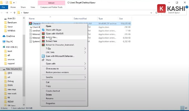Click the Microsoft Defender shield icon
This screenshot has height=111, width=189.
(43, 56)
